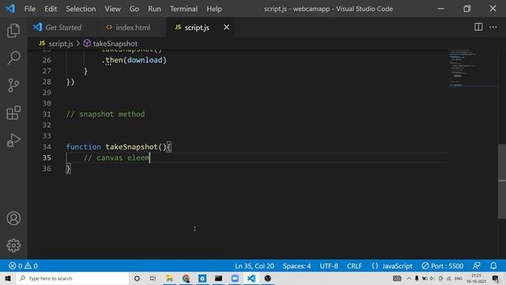Image resolution: width=506 pixels, height=285 pixels.
Task: Open the Extensions view
Action: (x=13, y=112)
